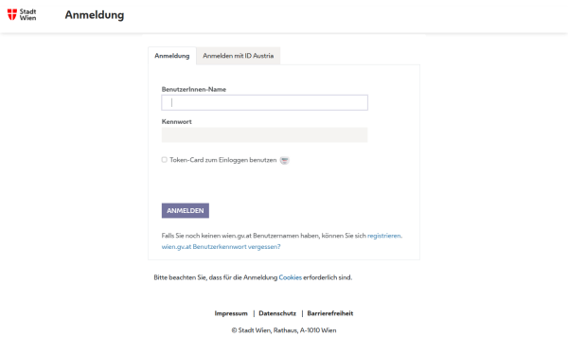
Task: Enable the Token-Card zum Einloggen checkbox
Action: [x=165, y=160]
